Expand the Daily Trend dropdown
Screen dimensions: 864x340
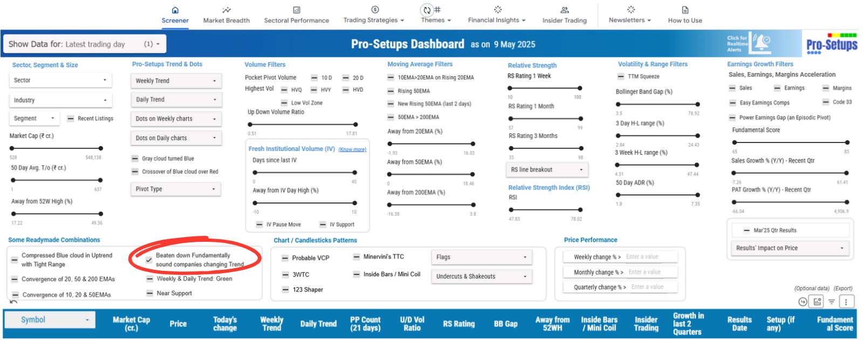(176, 100)
